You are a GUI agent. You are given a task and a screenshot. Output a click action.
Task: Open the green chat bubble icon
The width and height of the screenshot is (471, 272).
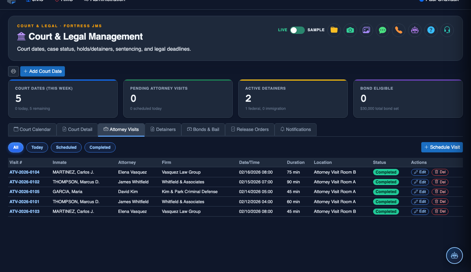pyautogui.click(x=383, y=30)
